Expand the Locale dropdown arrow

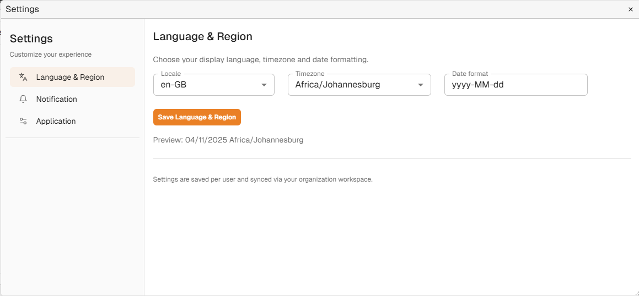264,85
